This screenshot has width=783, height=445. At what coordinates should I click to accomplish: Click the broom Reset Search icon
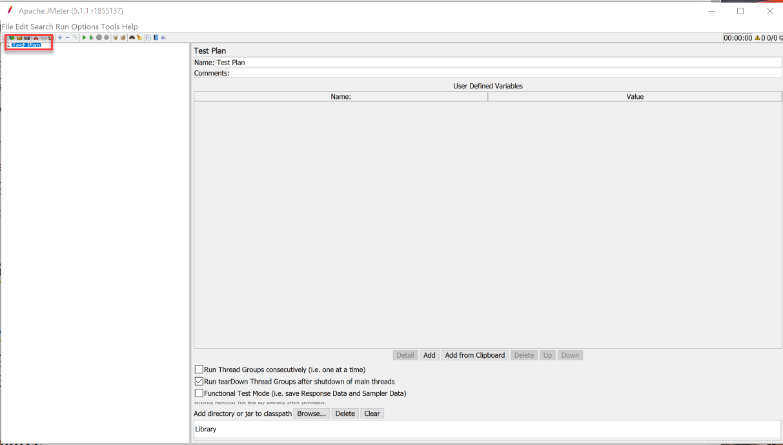(x=139, y=37)
